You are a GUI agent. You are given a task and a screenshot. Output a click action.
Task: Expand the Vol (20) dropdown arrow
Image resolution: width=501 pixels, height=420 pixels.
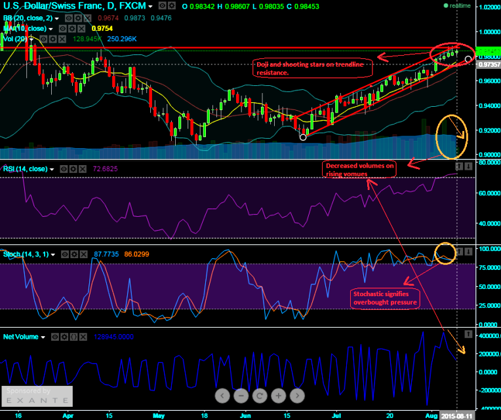(31, 39)
